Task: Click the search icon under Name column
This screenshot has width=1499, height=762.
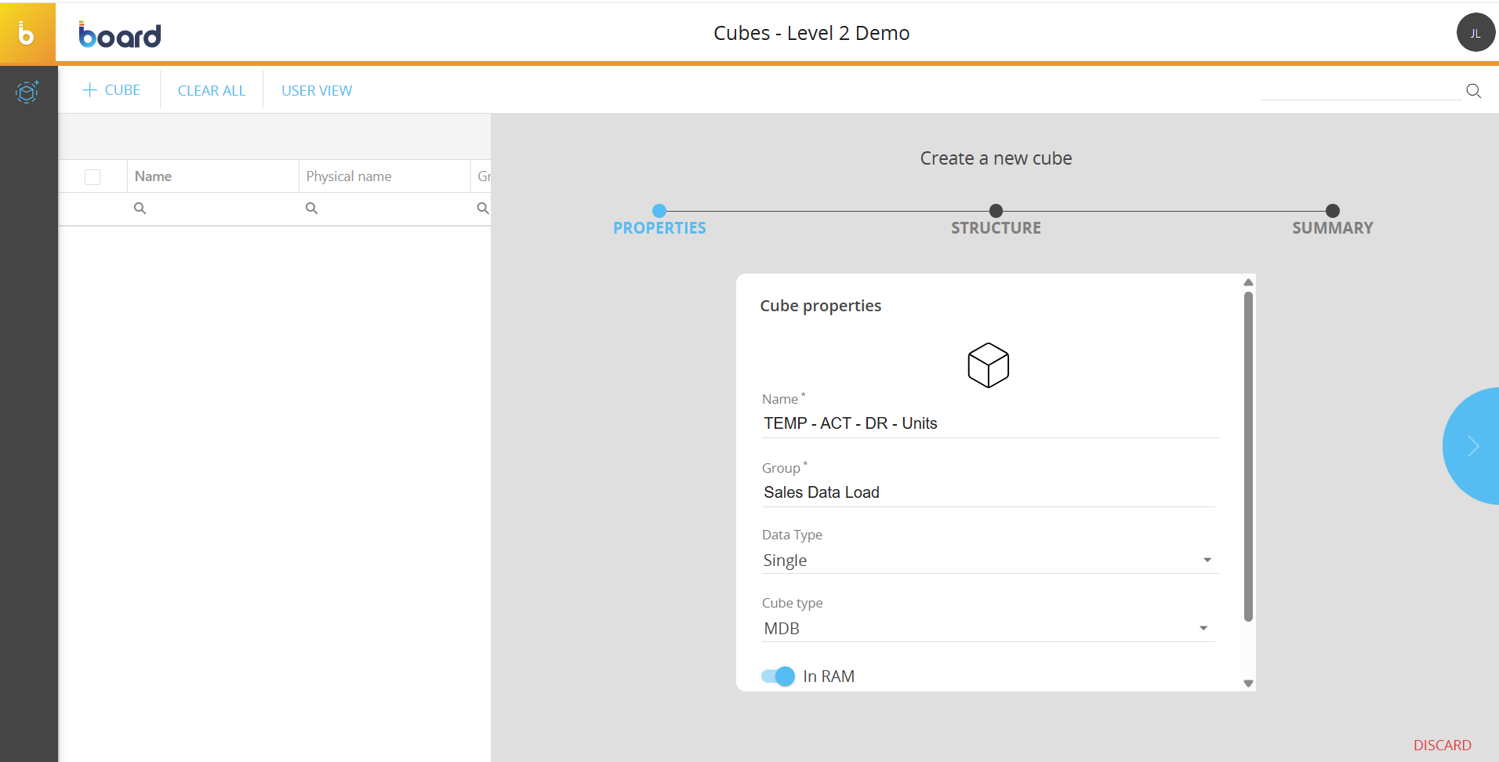Action: click(x=140, y=209)
